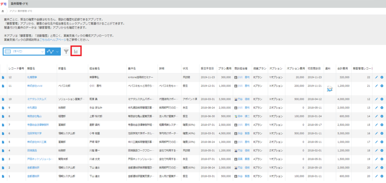Delete record 4 with circle-x icon
386x183 pixels.
click(x=382, y=150)
